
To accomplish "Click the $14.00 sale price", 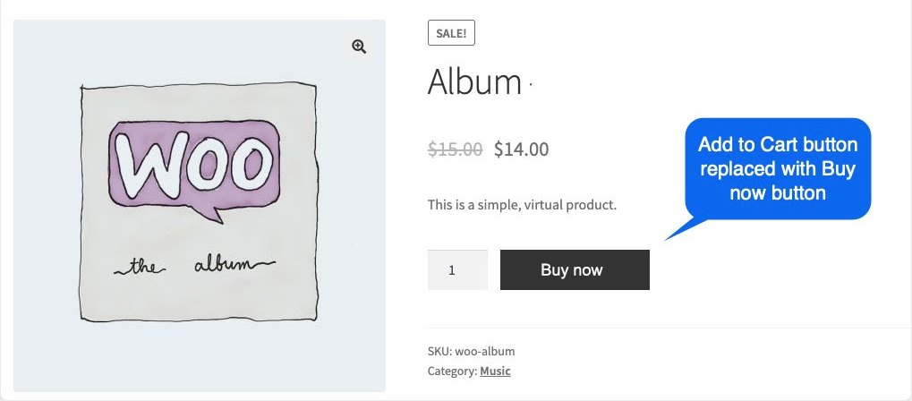I will (521, 149).
